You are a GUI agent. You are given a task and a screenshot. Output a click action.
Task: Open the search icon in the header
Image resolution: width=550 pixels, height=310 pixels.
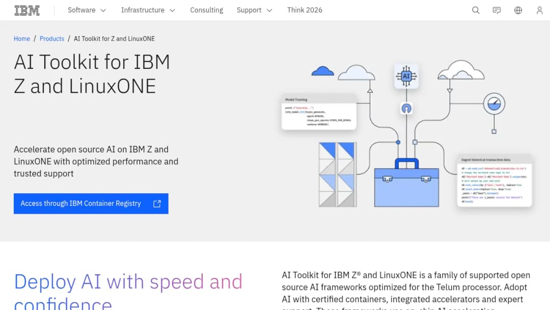coord(476,10)
